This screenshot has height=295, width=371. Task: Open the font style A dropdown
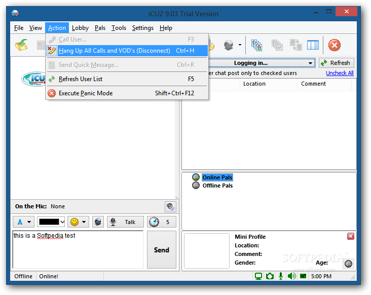[24, 222]
